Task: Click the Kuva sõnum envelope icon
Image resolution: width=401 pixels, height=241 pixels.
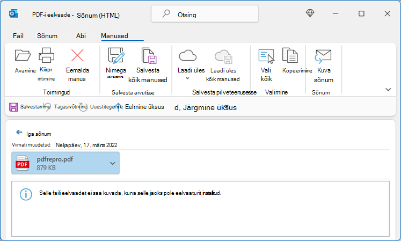Action: 323,56
